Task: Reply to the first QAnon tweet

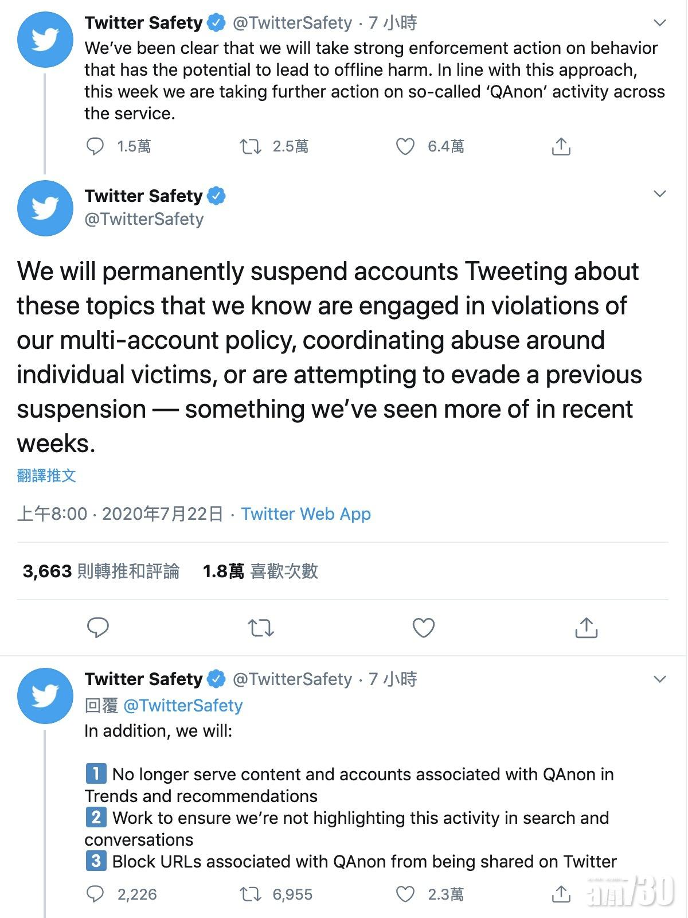Action: pyautogui.click(x=95, y=147)
